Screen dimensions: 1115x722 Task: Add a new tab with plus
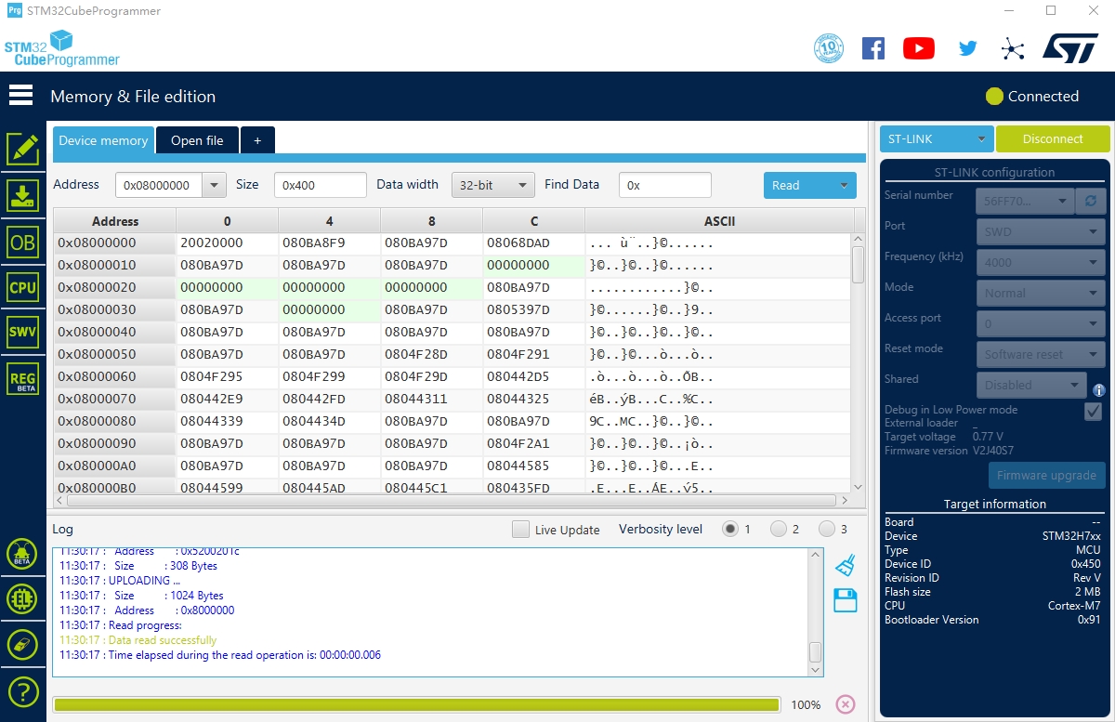[257, 140]
